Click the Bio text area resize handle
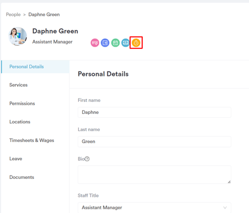The width and height of the screenshot is (249, 213). pos(229,182)
